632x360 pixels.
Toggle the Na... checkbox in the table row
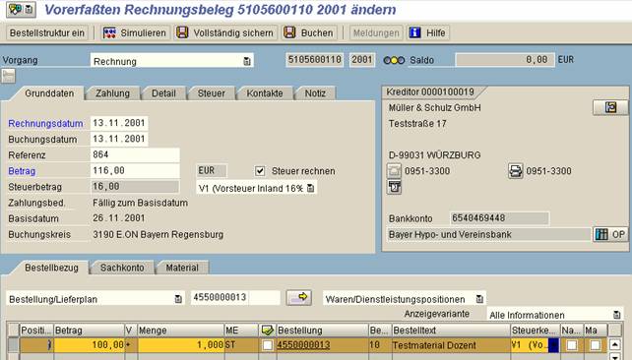[572, 345]
